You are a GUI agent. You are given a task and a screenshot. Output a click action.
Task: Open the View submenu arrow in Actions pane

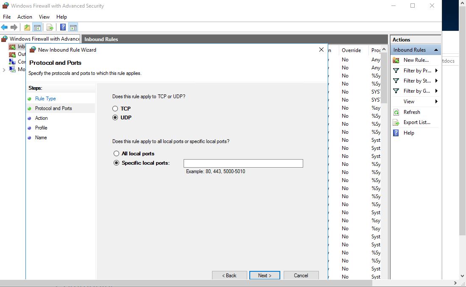pos(436,102)
